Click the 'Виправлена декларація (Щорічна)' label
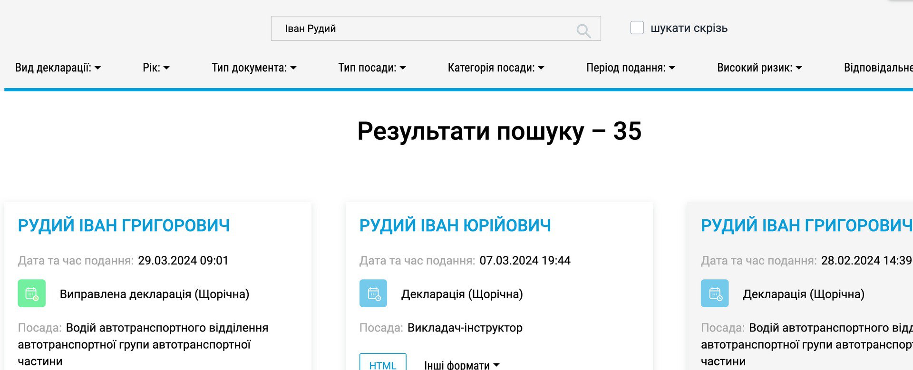The width and height of the screenshot is (913, 370). coord(155,294)
